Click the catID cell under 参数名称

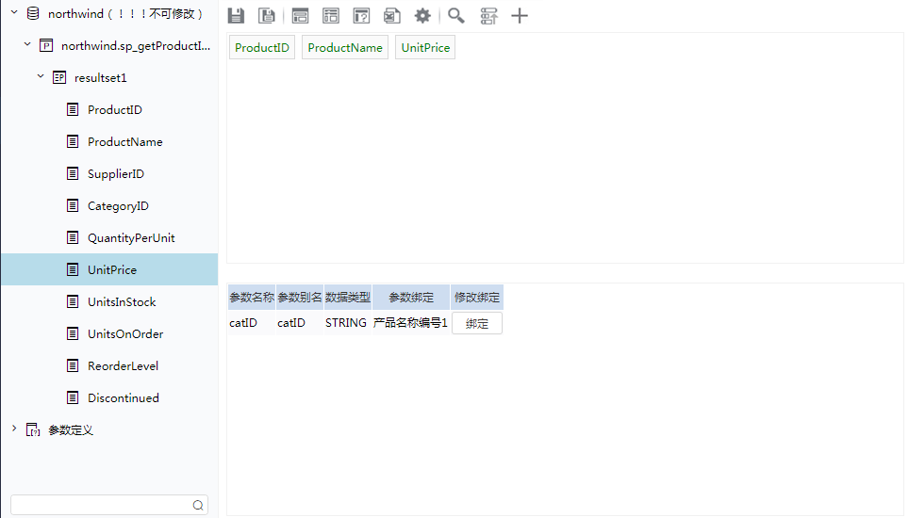tap(252, 322)
